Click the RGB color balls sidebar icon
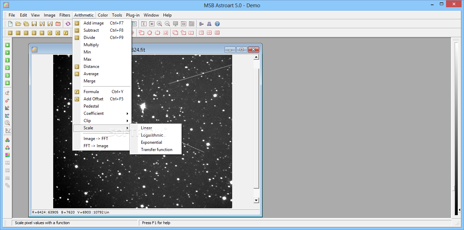This screenshot has height=230, width=464. [7, 140]
